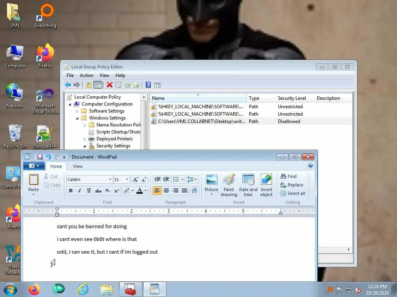Image resolution: width=397 pixels, height=297 pixels.
Task: Click the text highlight color marker
Action: (x=127, y=190)
